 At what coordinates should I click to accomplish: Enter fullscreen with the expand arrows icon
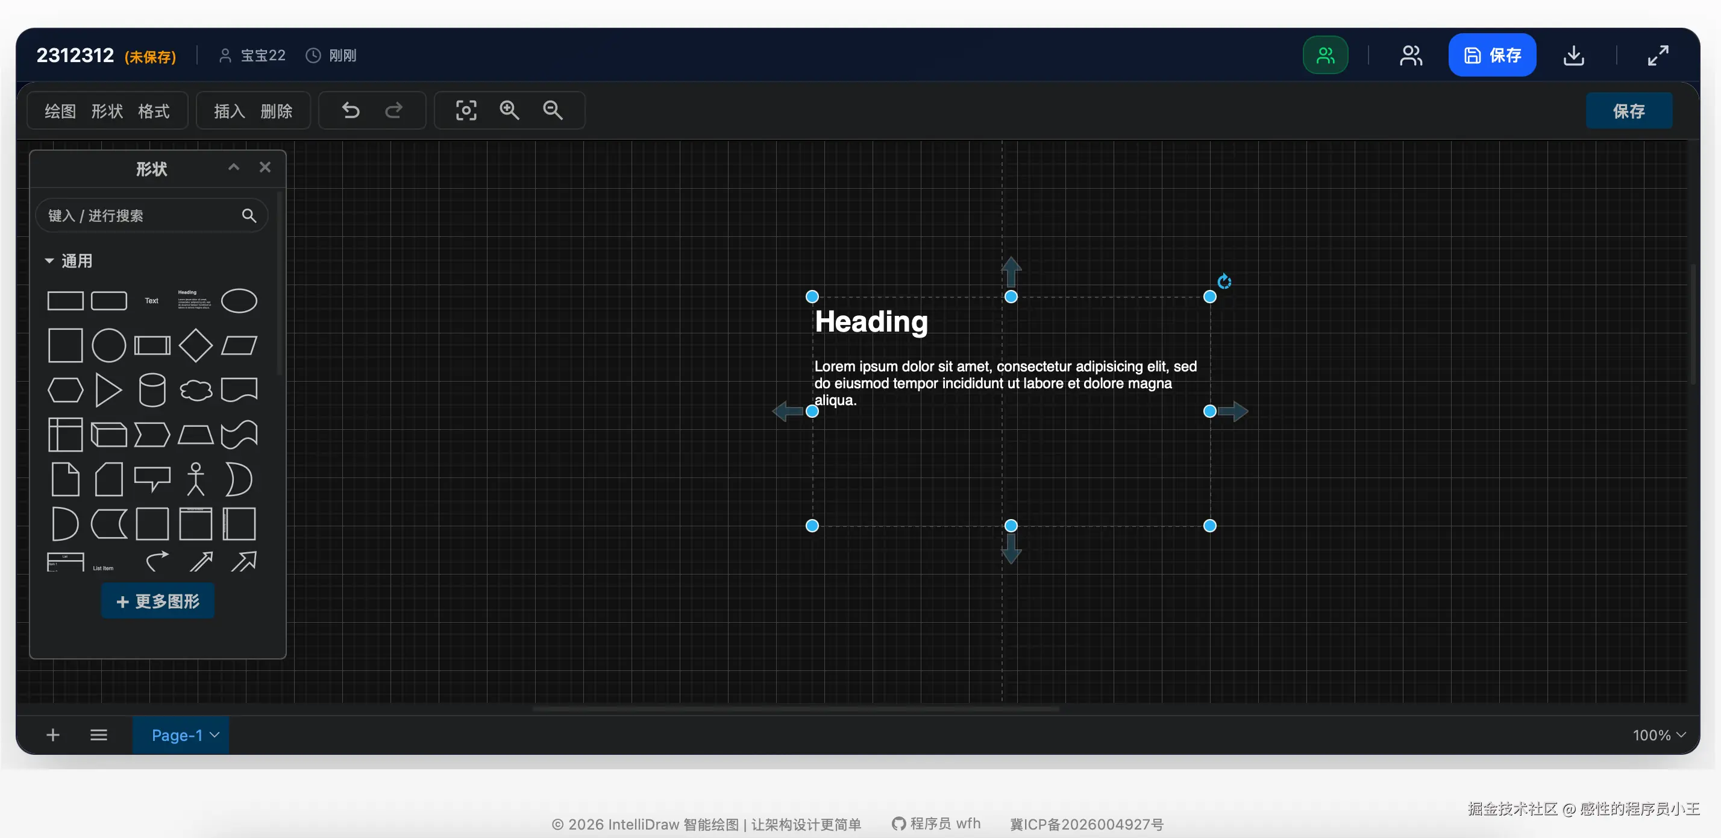1658,55
